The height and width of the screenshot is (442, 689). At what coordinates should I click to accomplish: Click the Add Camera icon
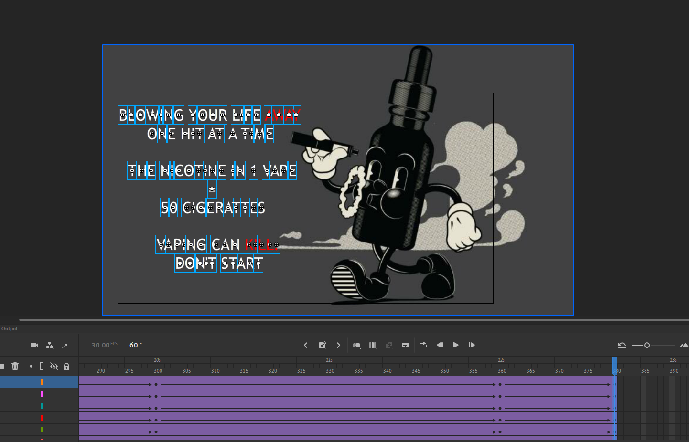click(34, 345)
